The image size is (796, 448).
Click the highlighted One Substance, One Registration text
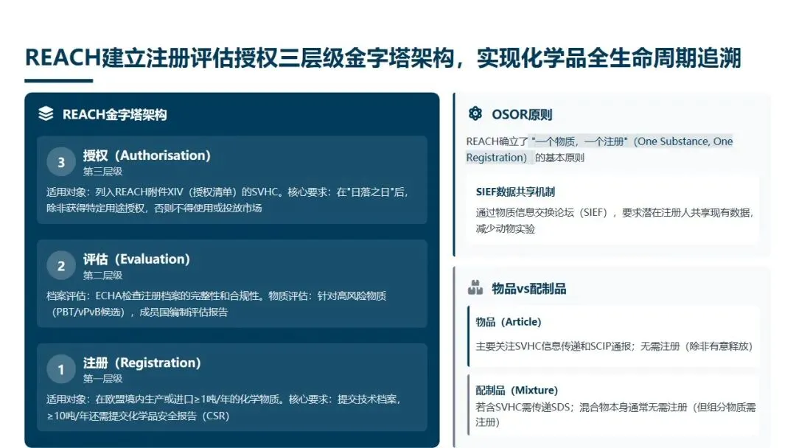(599, 149)
